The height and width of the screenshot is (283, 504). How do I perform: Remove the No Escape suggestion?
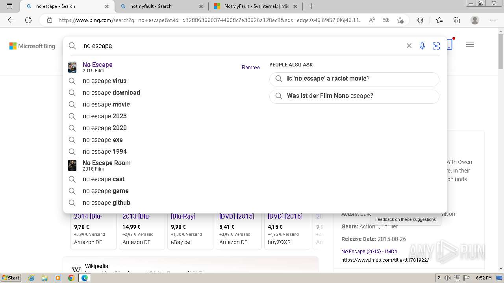(251, 67)
